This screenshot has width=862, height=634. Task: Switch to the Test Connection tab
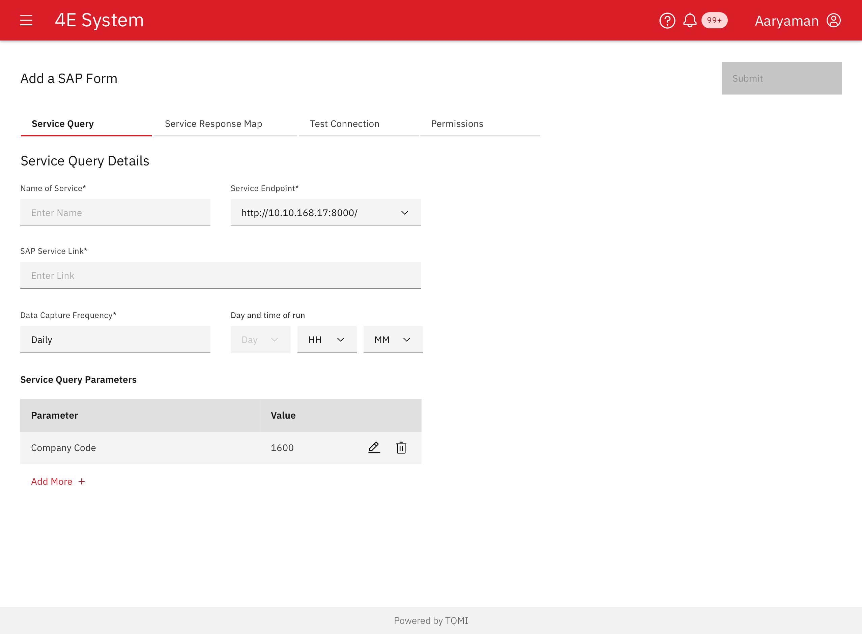[344, 124]
